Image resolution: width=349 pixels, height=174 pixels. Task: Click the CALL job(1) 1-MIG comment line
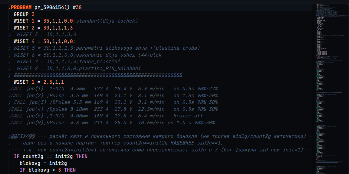113,89
